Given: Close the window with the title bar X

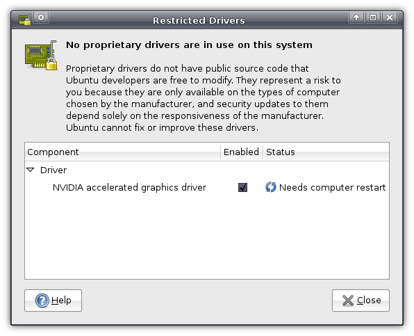Looking at the screenshot, I should [x=390, y=17].
